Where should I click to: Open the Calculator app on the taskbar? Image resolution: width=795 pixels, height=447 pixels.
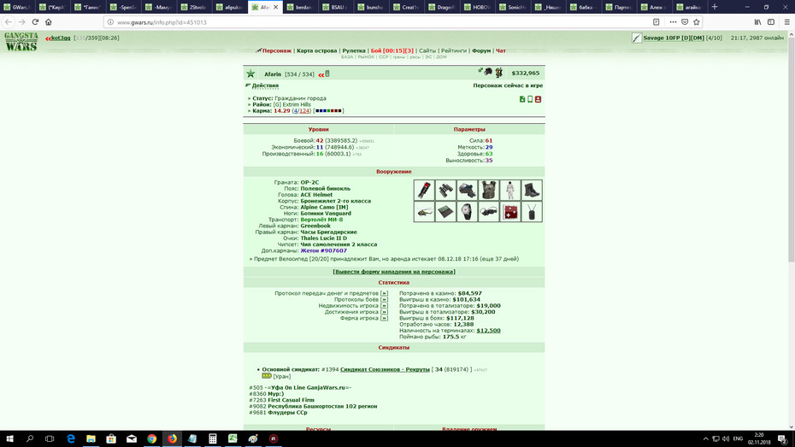[x=213, y=439]
